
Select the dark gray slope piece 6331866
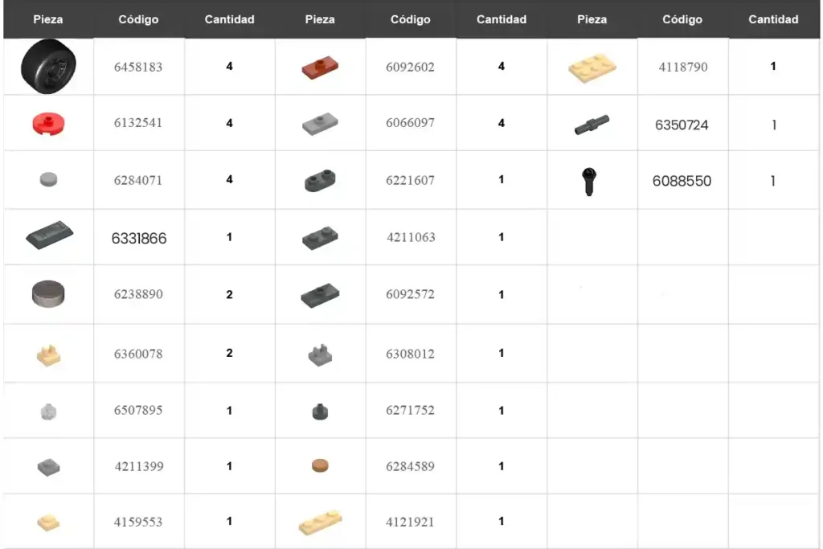(49, 236)
